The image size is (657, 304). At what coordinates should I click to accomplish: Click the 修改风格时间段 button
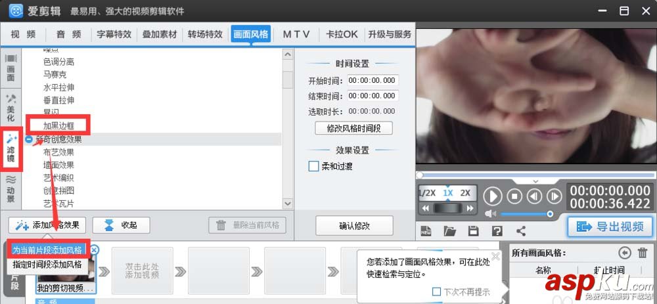[353, 128]
